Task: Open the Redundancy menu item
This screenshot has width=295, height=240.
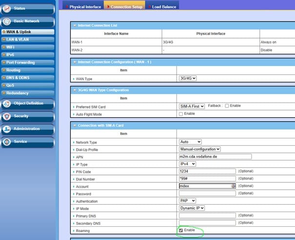Action: pos(28,93)
